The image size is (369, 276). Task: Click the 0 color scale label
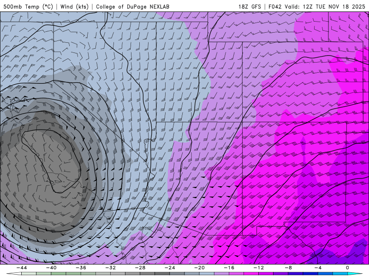(x=348, y=268)
